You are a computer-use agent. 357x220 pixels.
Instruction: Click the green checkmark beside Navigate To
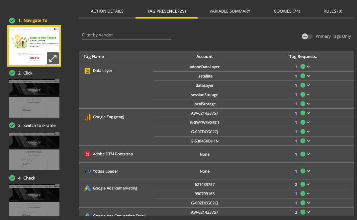(x=12, y=21)
